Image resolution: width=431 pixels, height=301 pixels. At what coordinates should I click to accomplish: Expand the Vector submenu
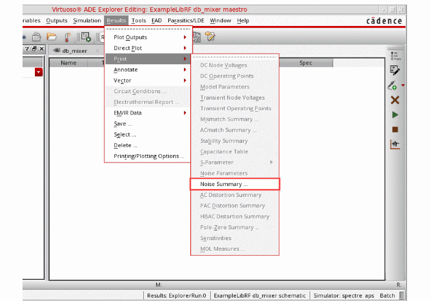coord(148,80)
